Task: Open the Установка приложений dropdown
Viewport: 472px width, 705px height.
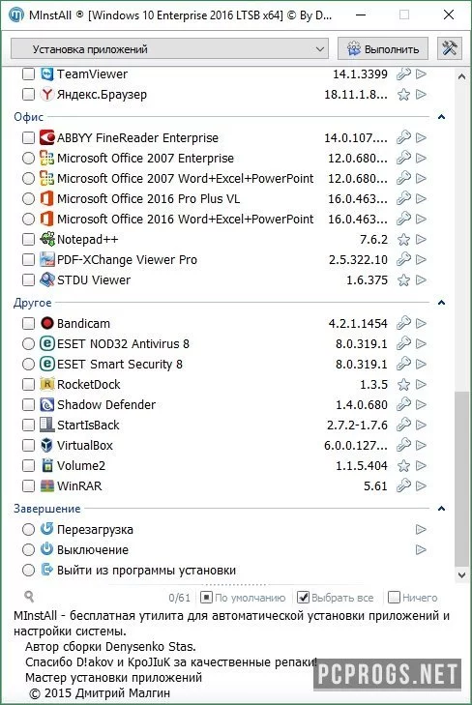Action: click(x=169, y=48)
